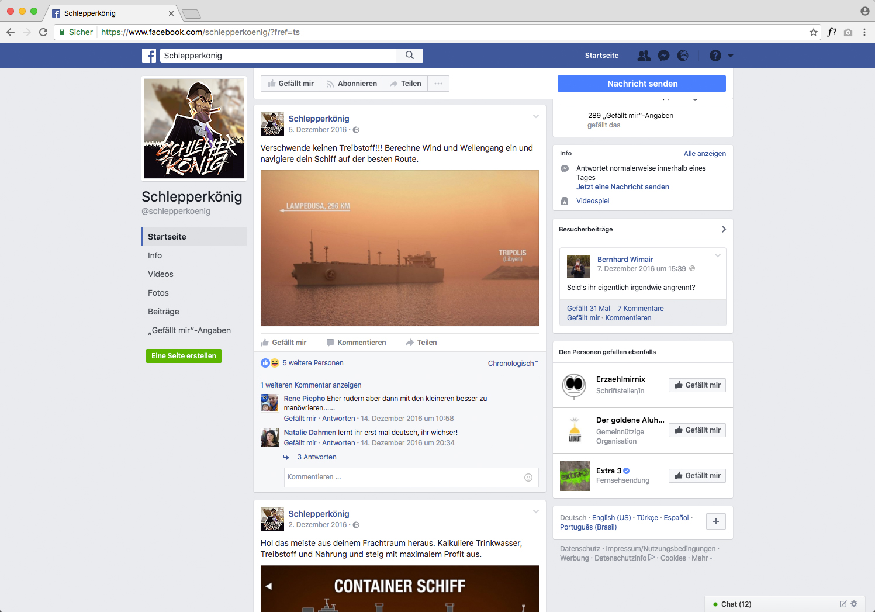Viewport: 875px width, 612px height.
Task: Open 3 Antworten replies link
Action: click(x=317, y=457)
